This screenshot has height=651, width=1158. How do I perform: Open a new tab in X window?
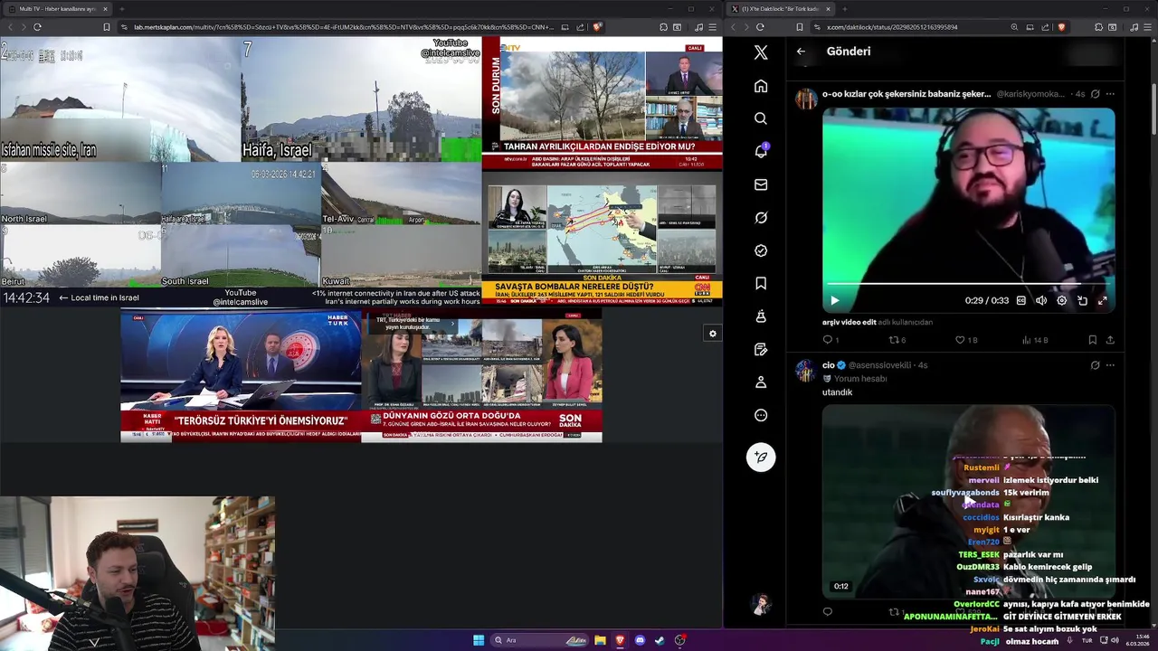[x=843, y=9]
